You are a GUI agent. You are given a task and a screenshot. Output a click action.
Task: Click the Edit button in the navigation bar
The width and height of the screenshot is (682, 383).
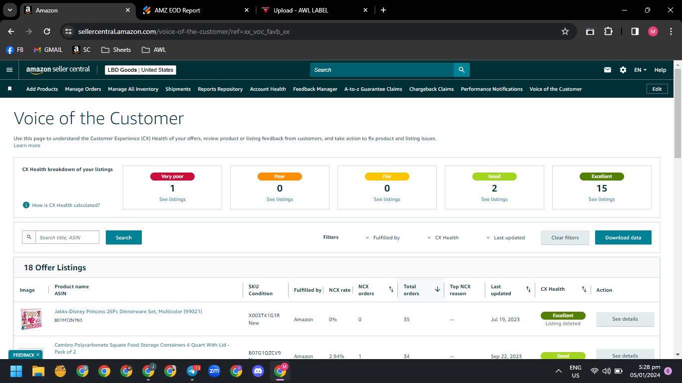point(657,89)
